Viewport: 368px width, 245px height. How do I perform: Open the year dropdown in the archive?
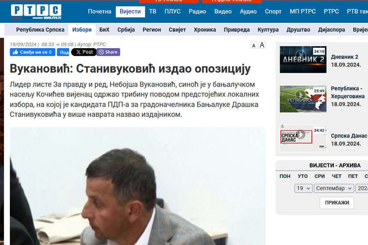pyautogui.click(x=362, y=188)
